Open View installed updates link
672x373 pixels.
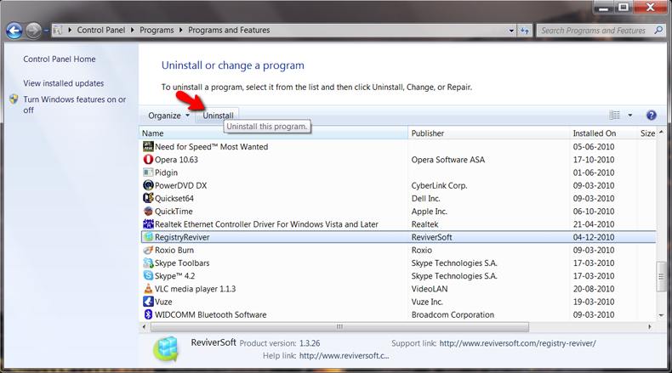click(64, 83)
